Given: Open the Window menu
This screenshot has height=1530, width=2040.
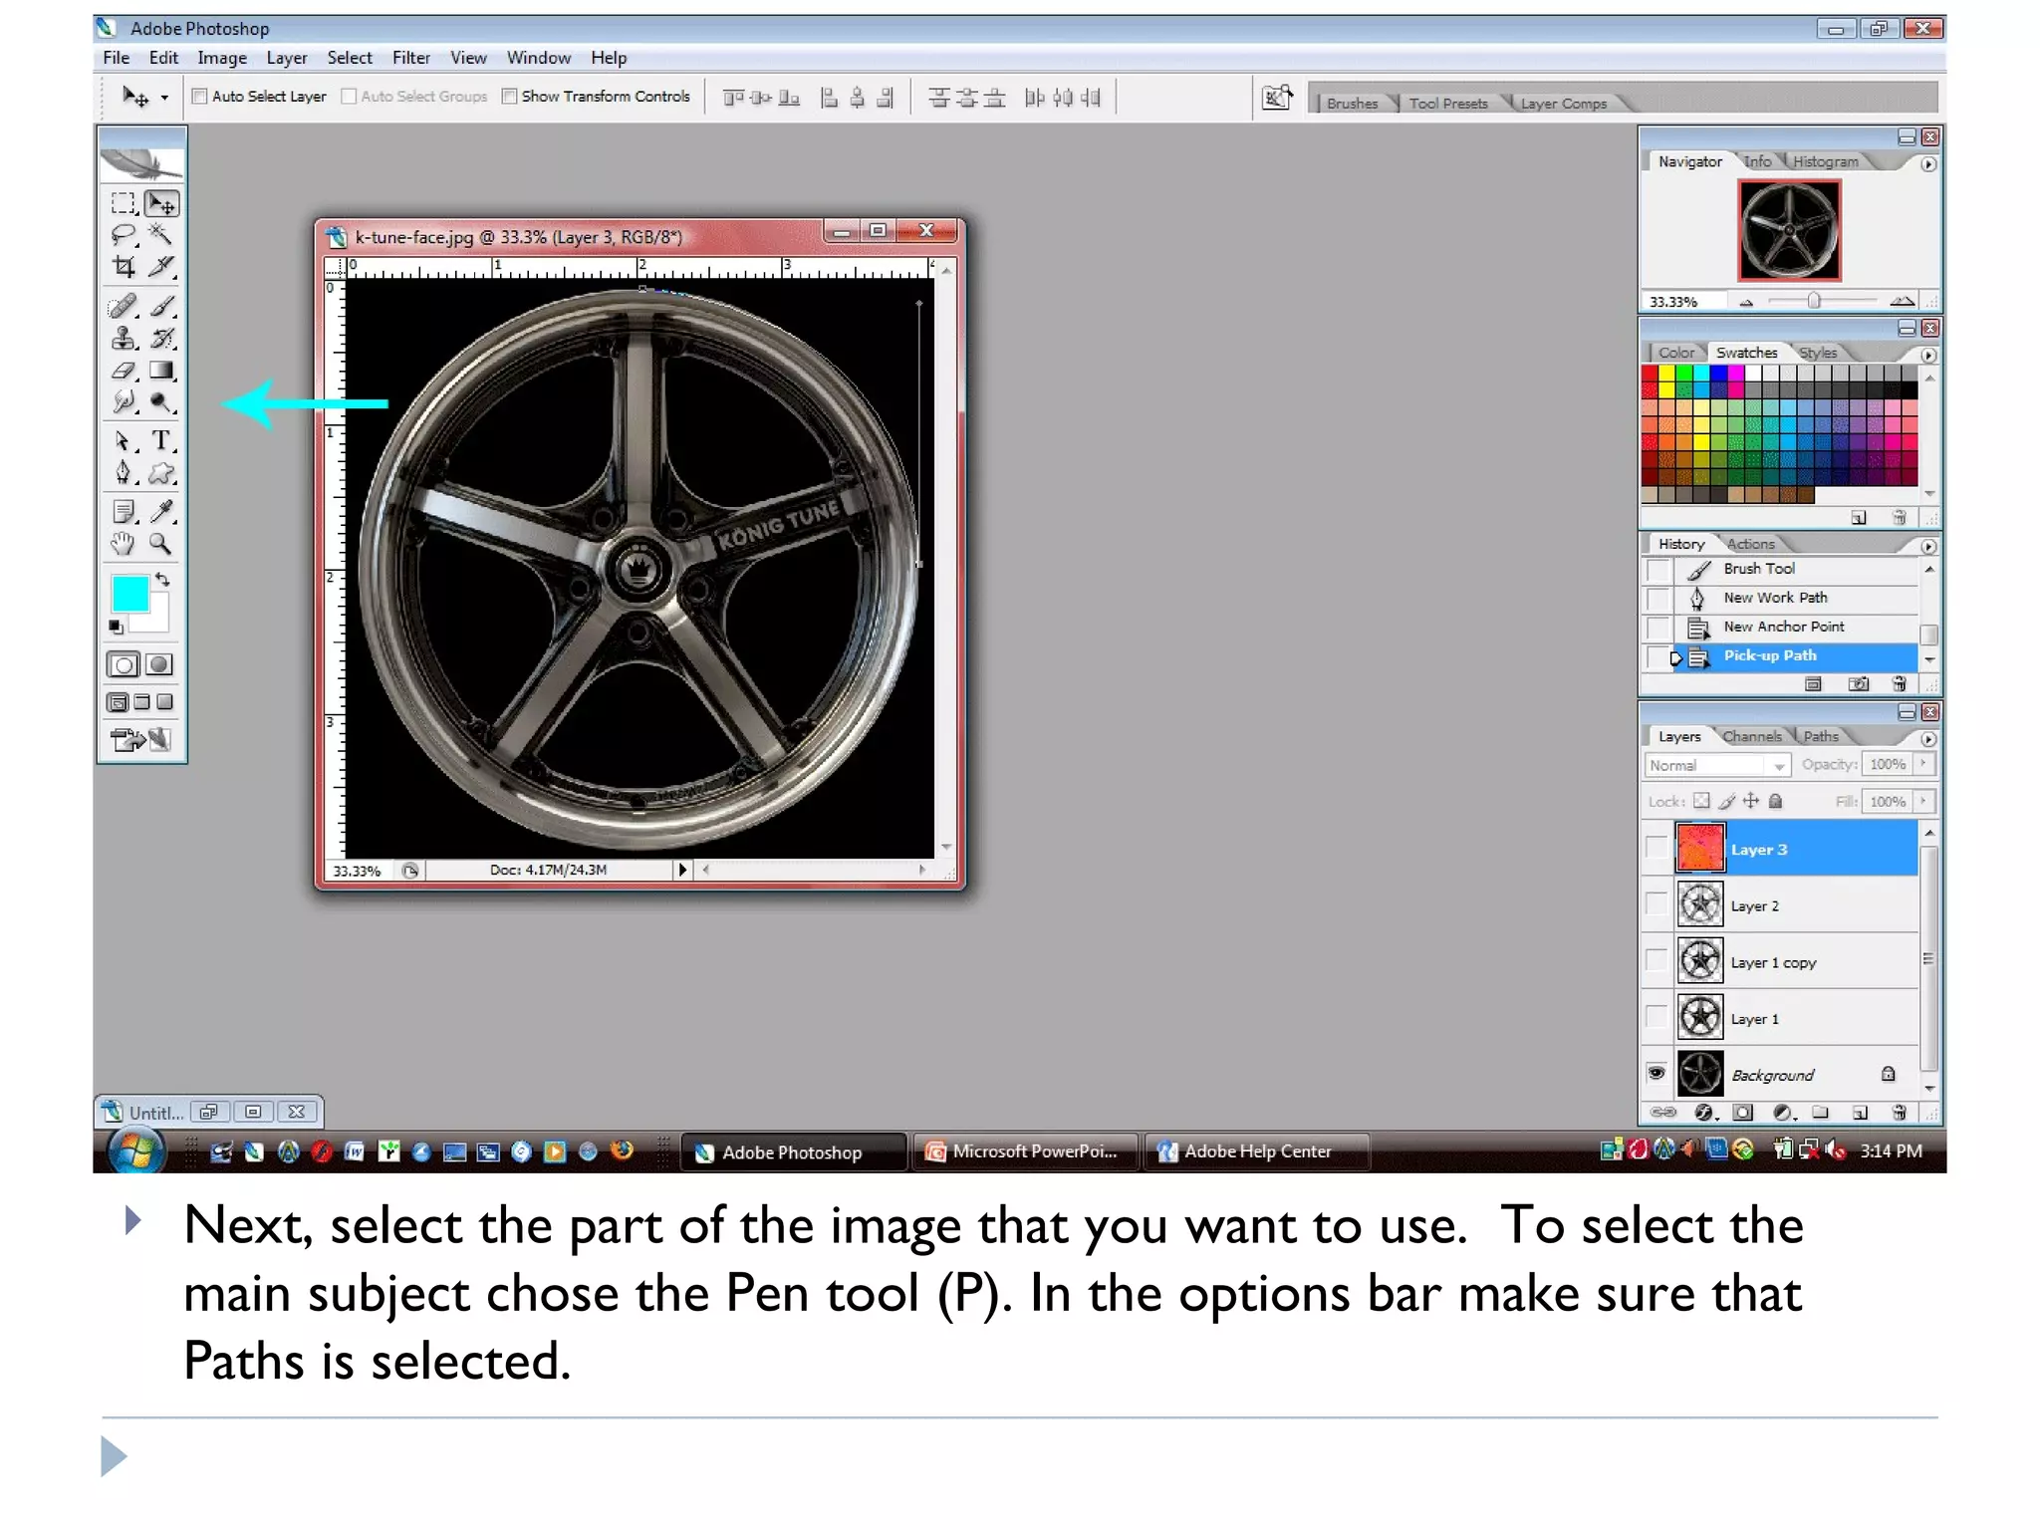Looking at the screenshot, I should [x=538, y=58].
